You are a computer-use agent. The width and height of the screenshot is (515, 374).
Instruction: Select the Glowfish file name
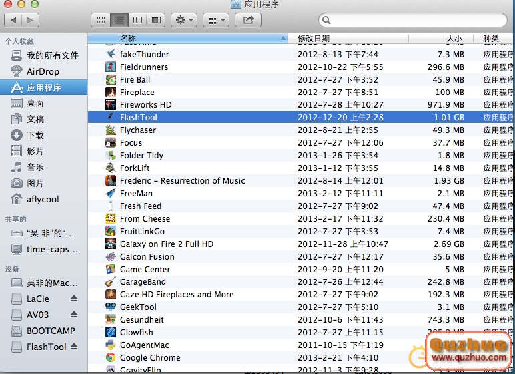pyautogui.click(x=137, y=332)
